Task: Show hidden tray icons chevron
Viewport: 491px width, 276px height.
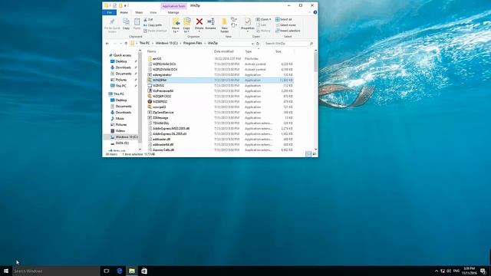Action: (437, 271)
